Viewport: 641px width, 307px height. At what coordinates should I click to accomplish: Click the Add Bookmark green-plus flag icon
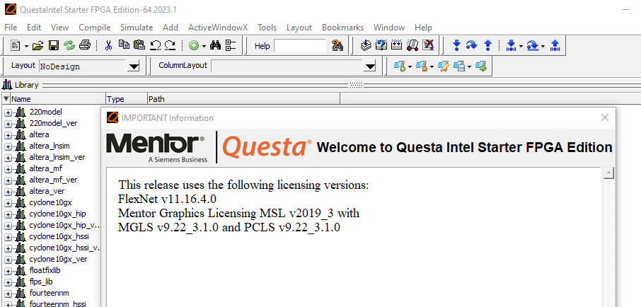click(400, 66)
